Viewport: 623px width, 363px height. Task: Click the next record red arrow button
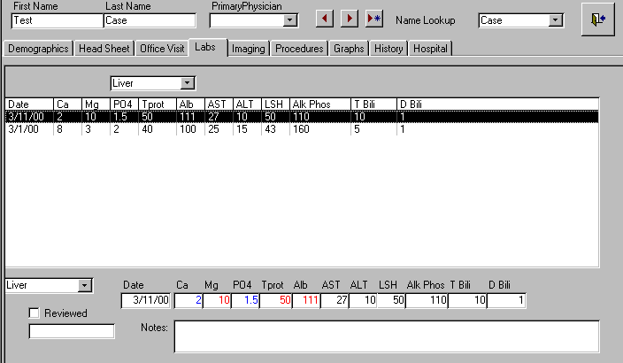[x=350, y=19]
